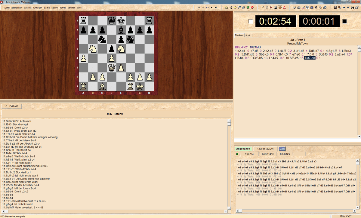361x218 pixels.
Task: Switch to the Buch tab
Action: pos(248,35)
